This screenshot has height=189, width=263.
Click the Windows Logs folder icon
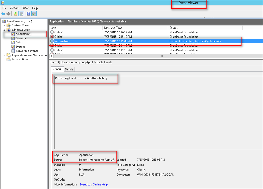(x=8, y=30)
